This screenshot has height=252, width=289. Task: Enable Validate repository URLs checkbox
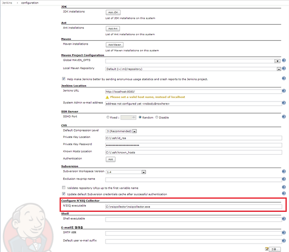pos(64,188)
